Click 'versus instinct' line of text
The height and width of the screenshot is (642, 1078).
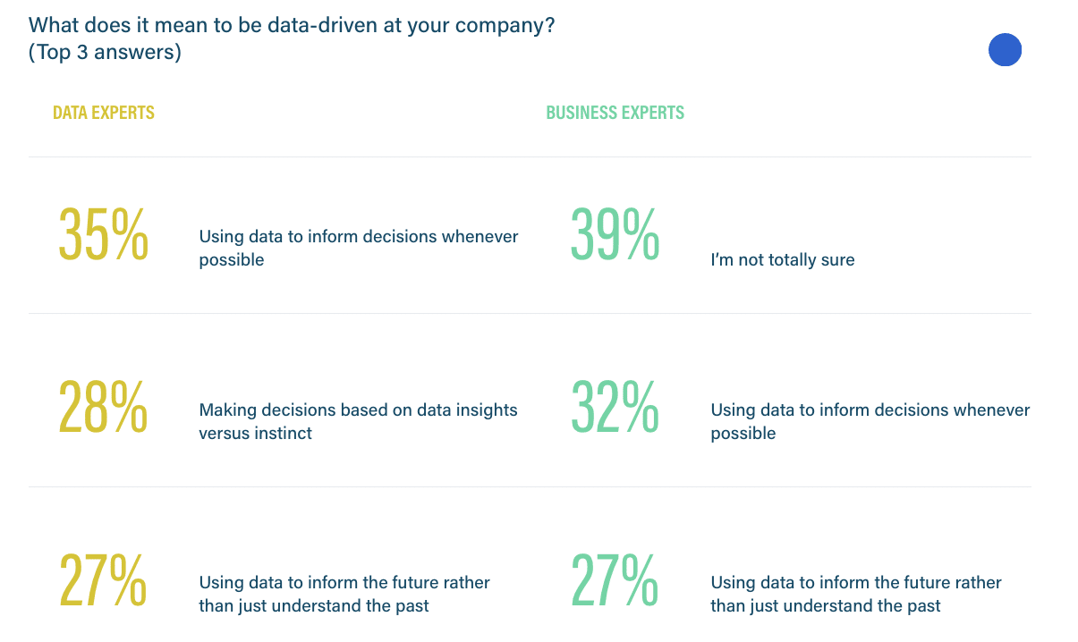click(x=256, y=433)
